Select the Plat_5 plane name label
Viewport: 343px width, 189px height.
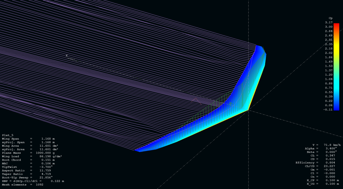click(8, 135)
